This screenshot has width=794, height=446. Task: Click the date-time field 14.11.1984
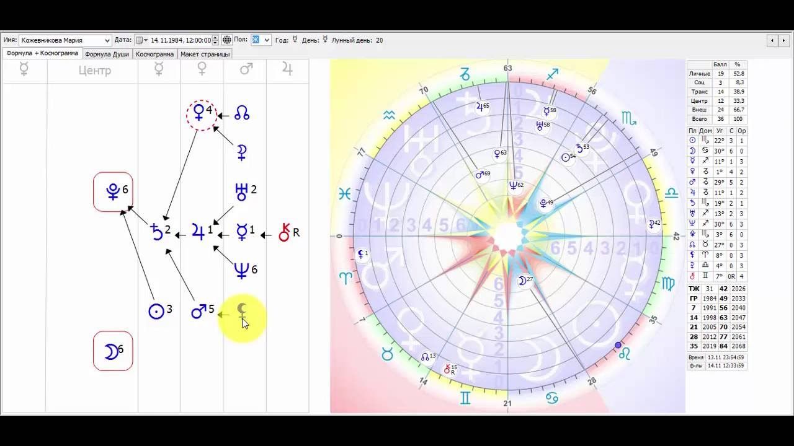point(181,40)
